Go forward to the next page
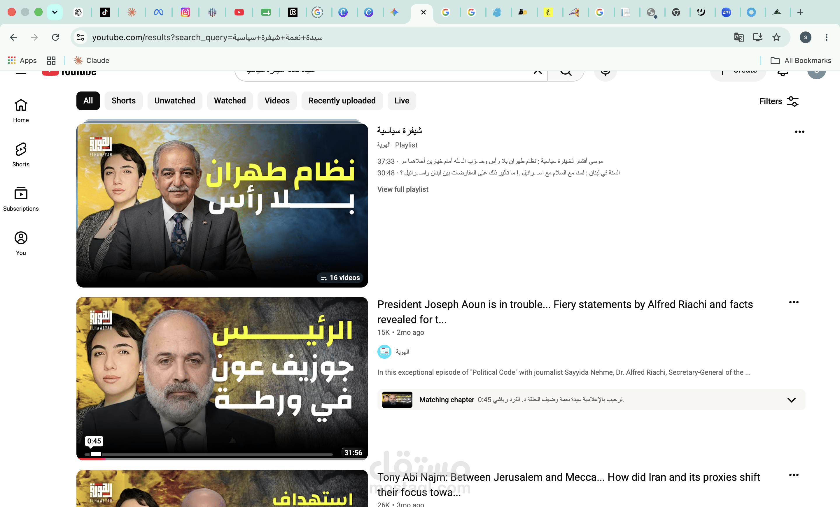Screen dimensions: 840x507 pyautogui.click(x=34, y=37)
